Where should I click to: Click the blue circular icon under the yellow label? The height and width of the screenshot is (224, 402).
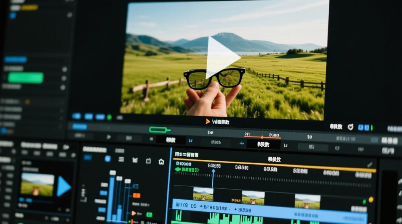[x=12, y=16]
